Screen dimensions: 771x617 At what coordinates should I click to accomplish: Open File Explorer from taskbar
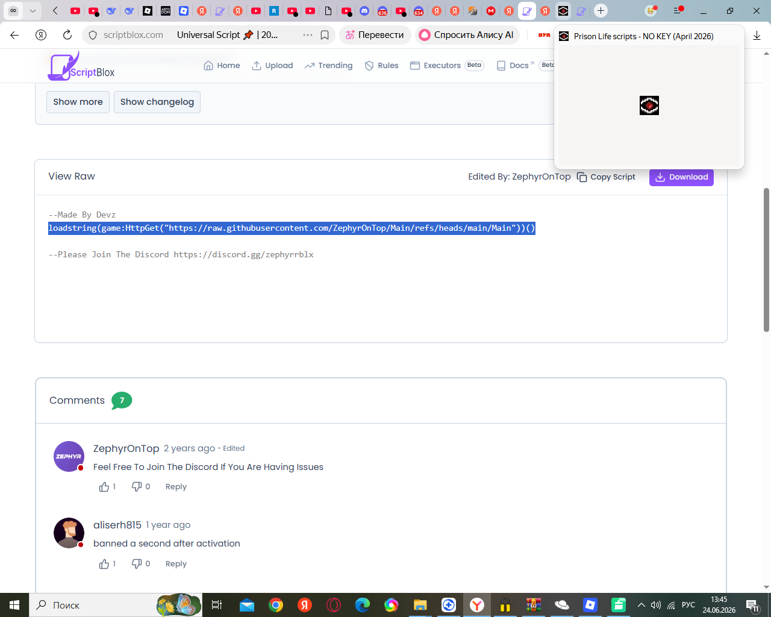click(420, 605)
